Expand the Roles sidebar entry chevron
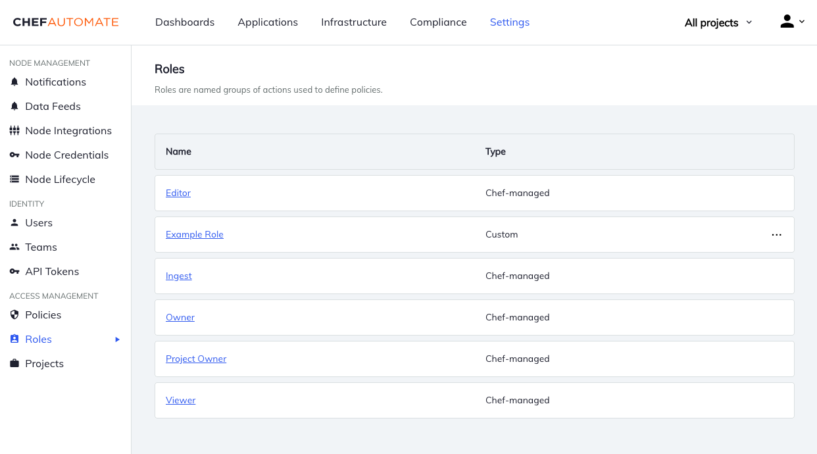 coord(117,340)
